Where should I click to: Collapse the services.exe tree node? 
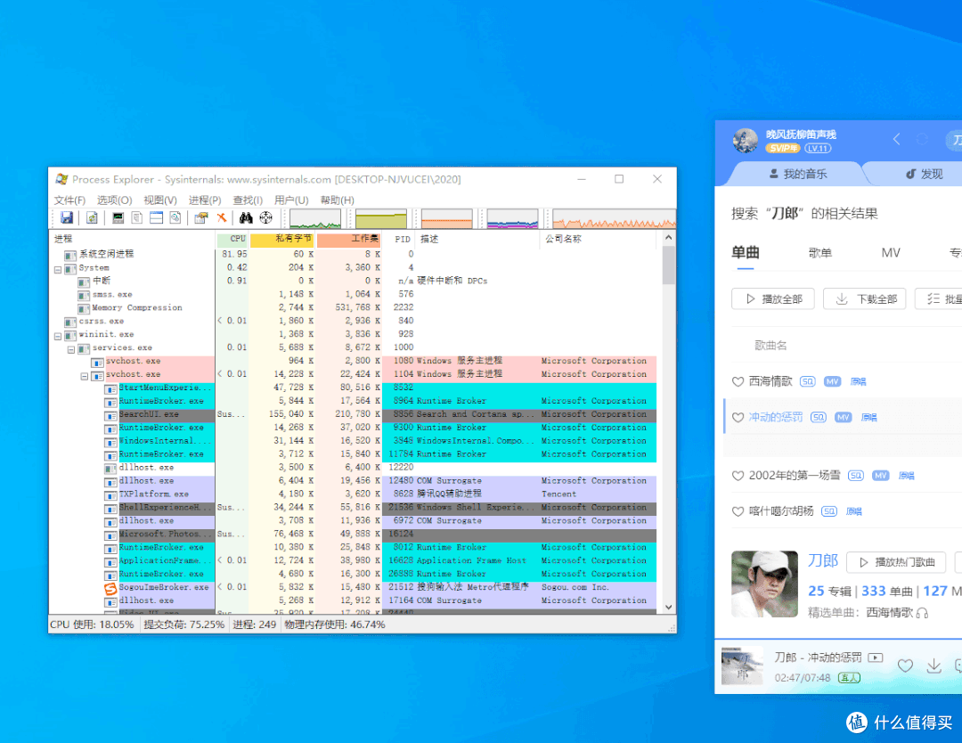click(71, 350)
